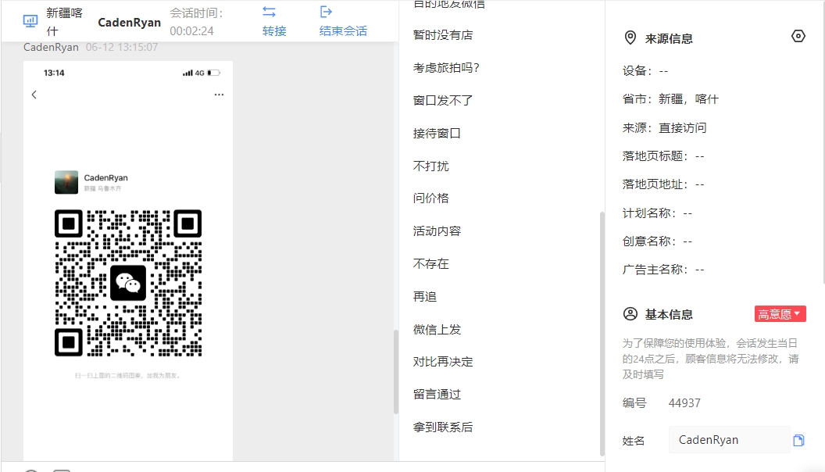Screen dimensions: 825x472
Task: Click the location pin icon beside 来源信息
Action: tap(630, 38)
